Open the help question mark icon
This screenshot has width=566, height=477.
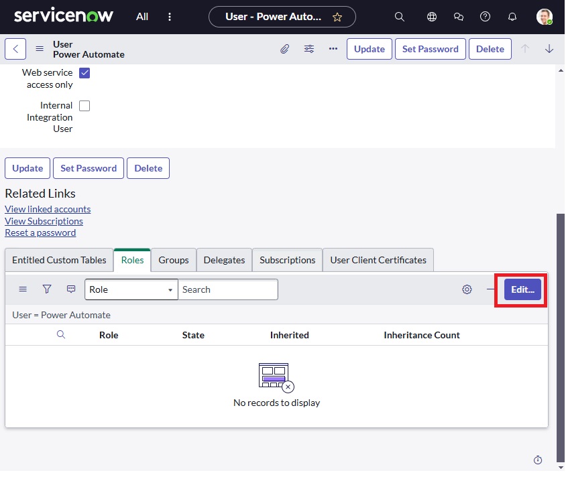[486, 17]
